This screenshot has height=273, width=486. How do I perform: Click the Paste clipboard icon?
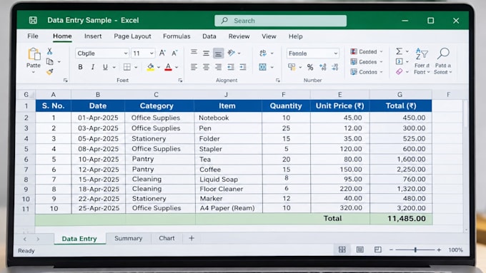pos(34,53)
